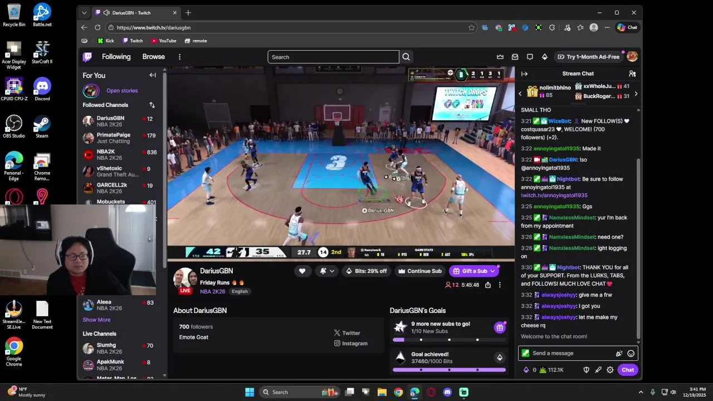Go to the Browse page
The image size is (713, 401).
[153, 57]
